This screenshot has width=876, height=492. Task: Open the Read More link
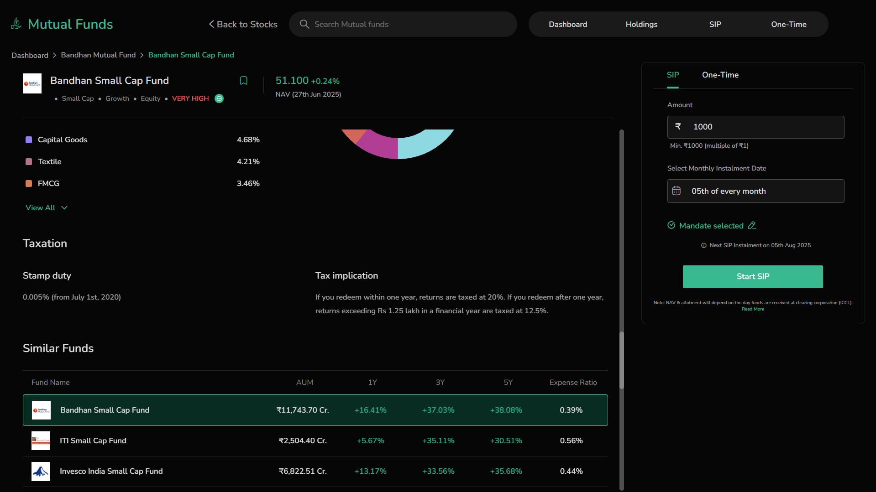pos(753,309)
